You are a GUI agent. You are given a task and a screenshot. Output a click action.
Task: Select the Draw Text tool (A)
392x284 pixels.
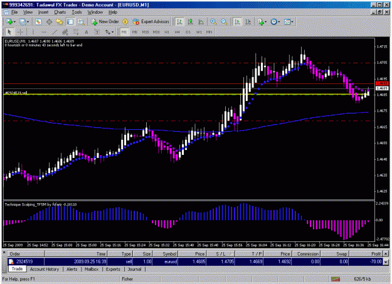point(87,32)
